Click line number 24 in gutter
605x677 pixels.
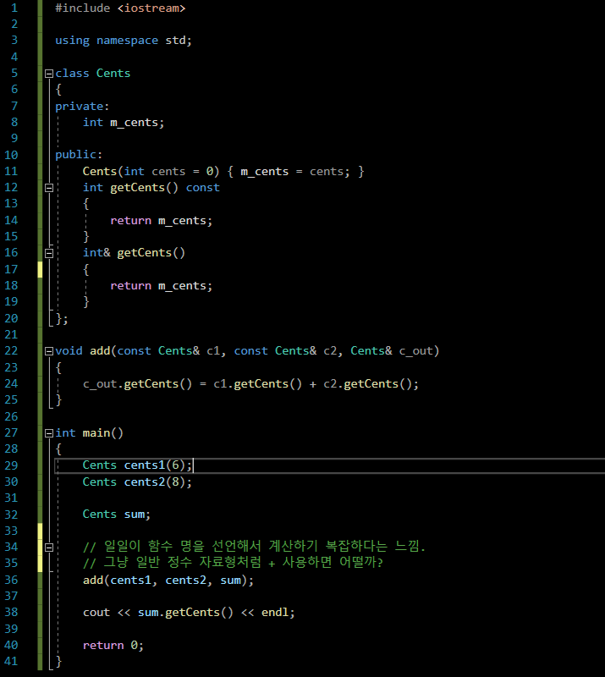coord(11,384)
